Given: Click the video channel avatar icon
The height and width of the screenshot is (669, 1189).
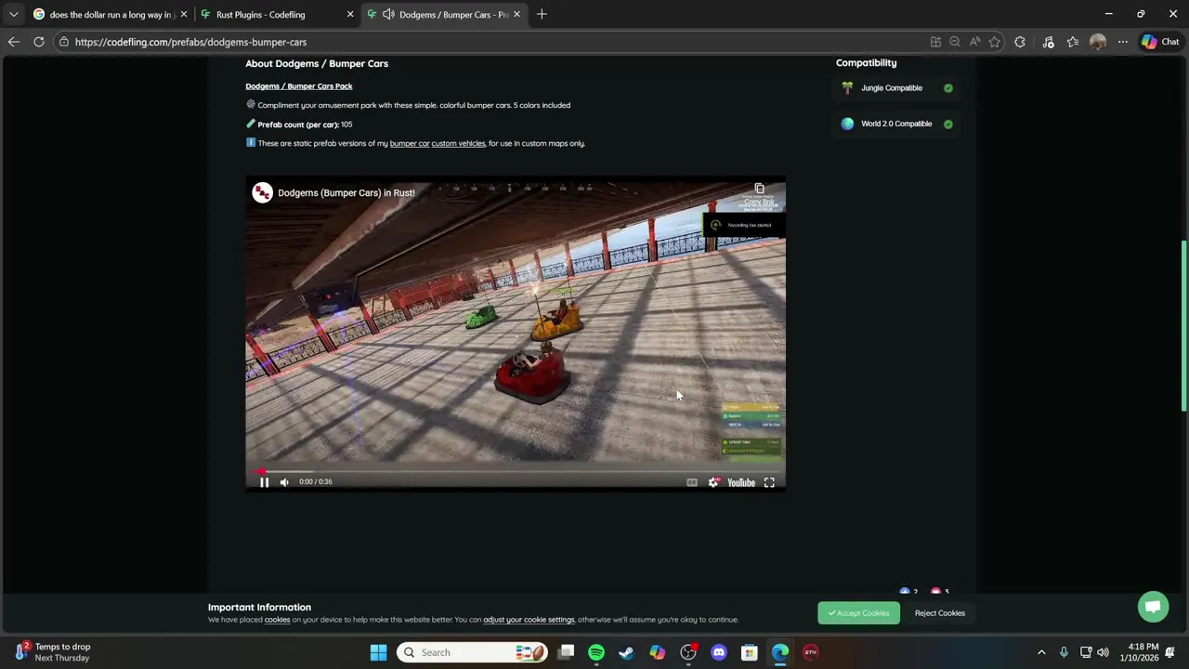Looking at the screenshot, I should coord(262,192).
